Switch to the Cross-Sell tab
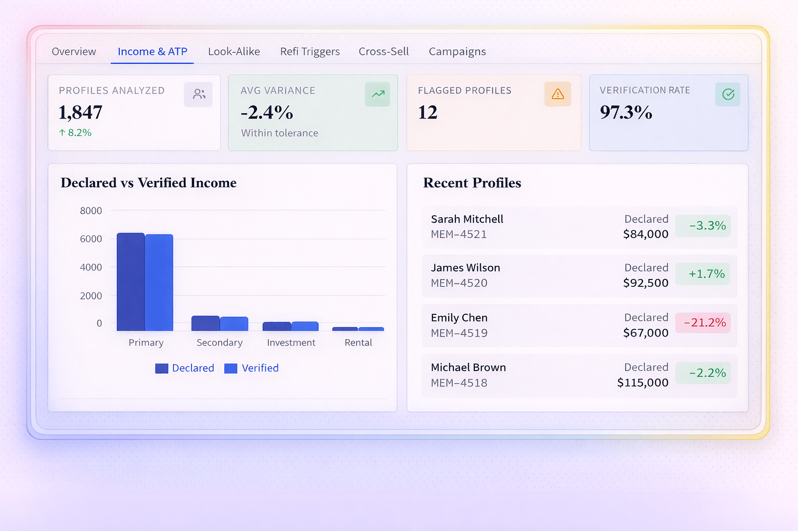 point(384,51)
